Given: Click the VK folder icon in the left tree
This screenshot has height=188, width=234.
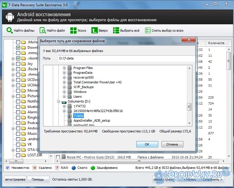Looking at the screenshot, I should point(23,144).
